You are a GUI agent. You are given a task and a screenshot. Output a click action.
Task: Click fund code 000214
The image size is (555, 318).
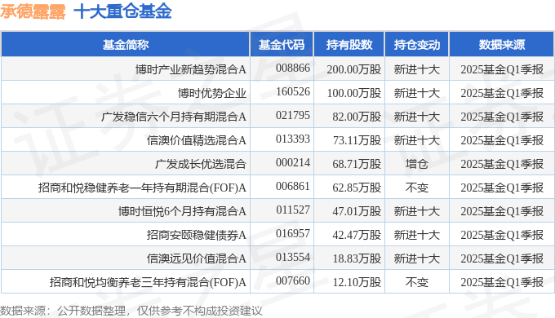click(293, 163)
